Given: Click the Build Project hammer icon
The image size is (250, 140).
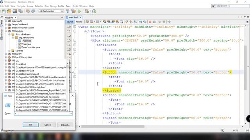Looking at the screenshot, I should (x=68, y=11).
